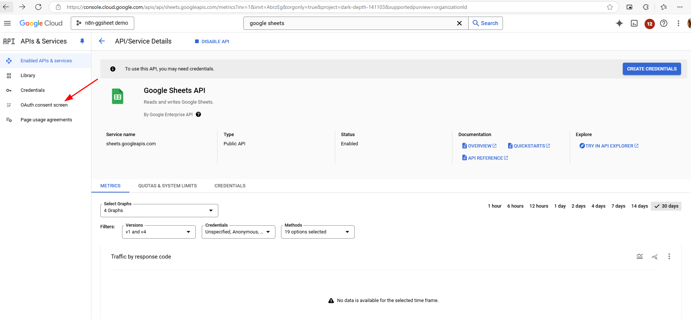Activate Cloud Shell terminal
691x319 pixels.
click(x=634, y=23)
